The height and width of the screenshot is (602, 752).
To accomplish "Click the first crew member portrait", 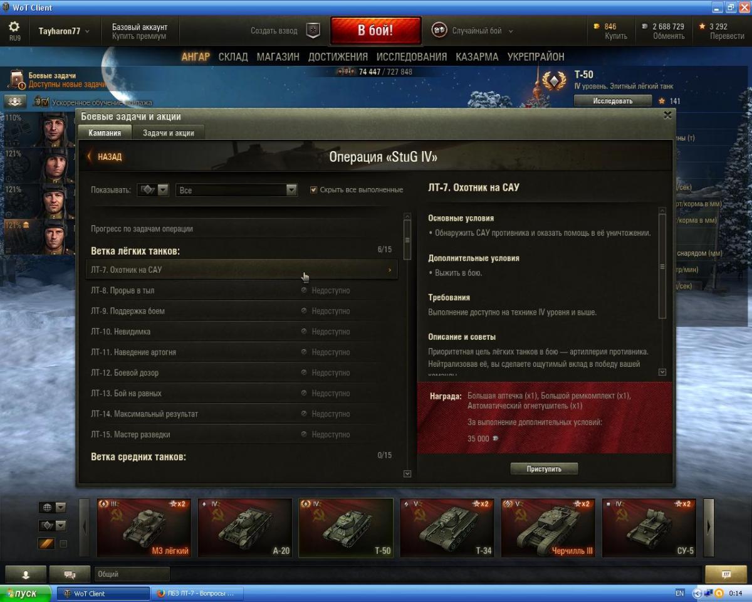I will (x=56, y=129).
